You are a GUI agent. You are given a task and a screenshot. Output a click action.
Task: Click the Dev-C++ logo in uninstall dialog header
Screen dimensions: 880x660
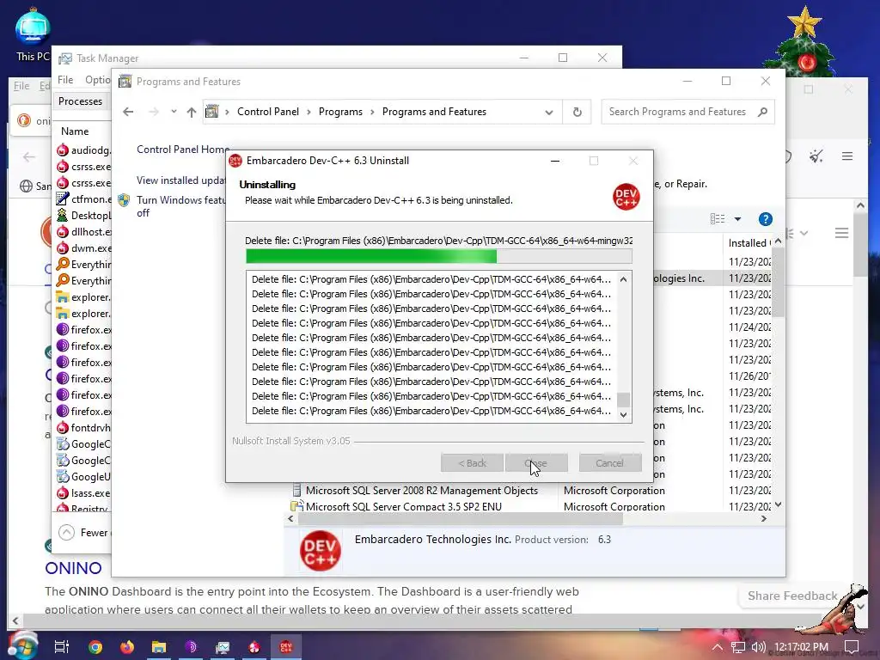coord(626,197)
